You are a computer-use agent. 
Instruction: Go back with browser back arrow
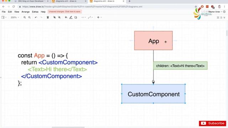(4, 7)
